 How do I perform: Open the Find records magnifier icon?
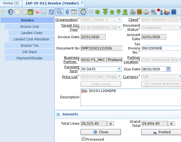59,12
